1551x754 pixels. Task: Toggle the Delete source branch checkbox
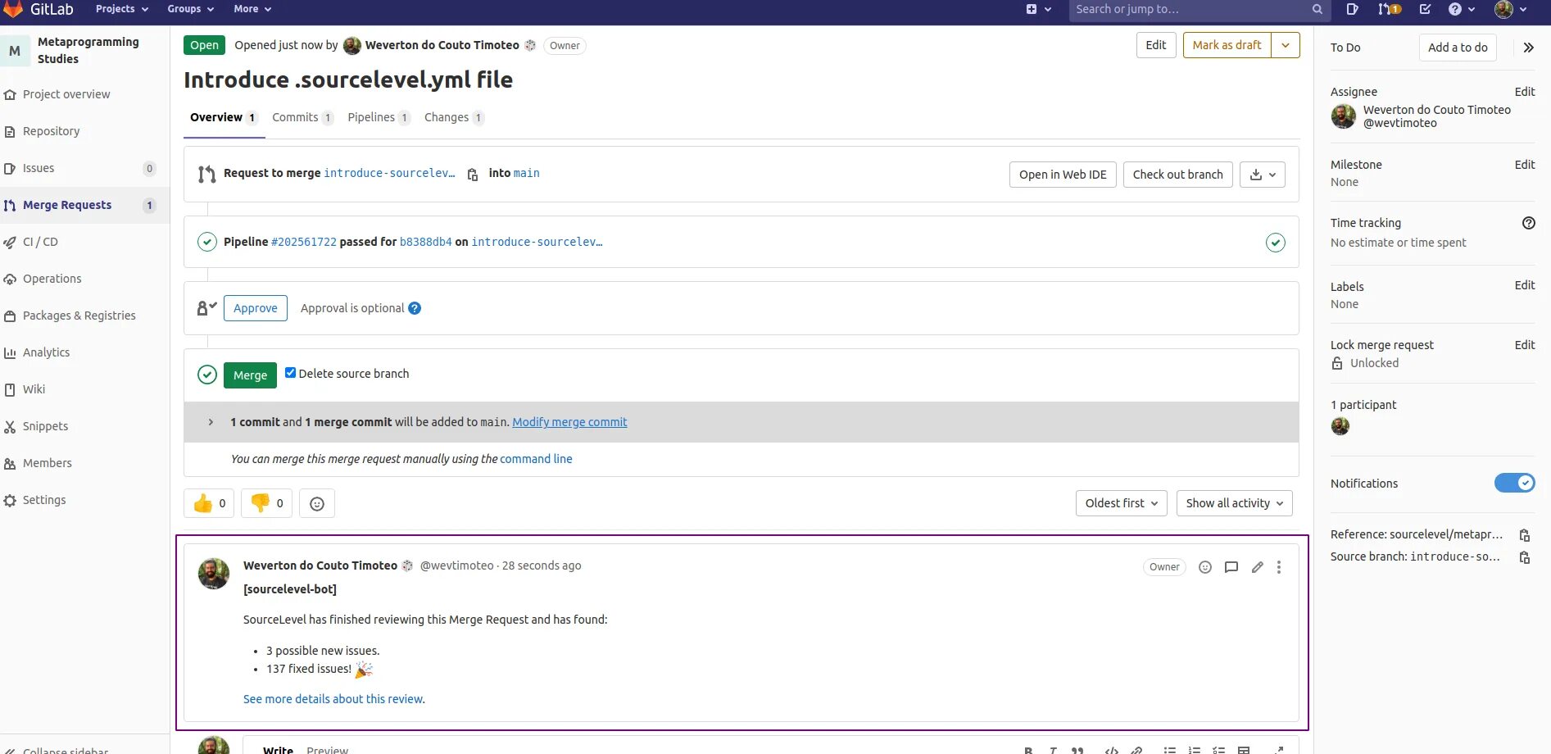[x=290, y=373]
